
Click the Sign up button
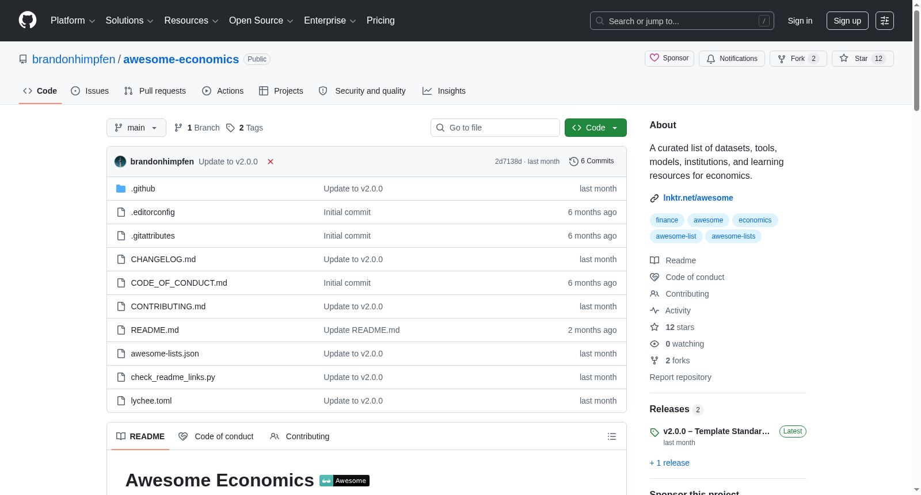pyautogui.click(x=847, y=21)
